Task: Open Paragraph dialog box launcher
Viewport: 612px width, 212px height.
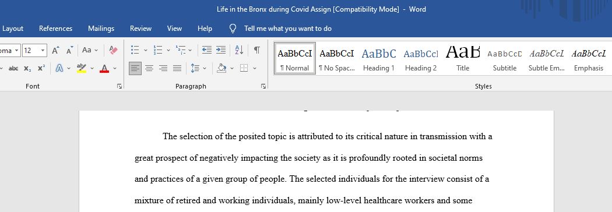Action: pyautogui.click(x=263, y=87)
